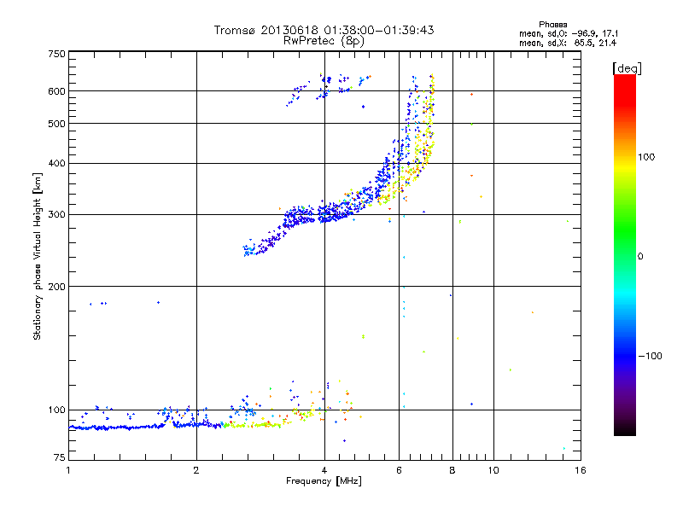The height and width of the screenshot is (512, 683).
Task: Click the '300' y-axis tick label
Action: 57,214
